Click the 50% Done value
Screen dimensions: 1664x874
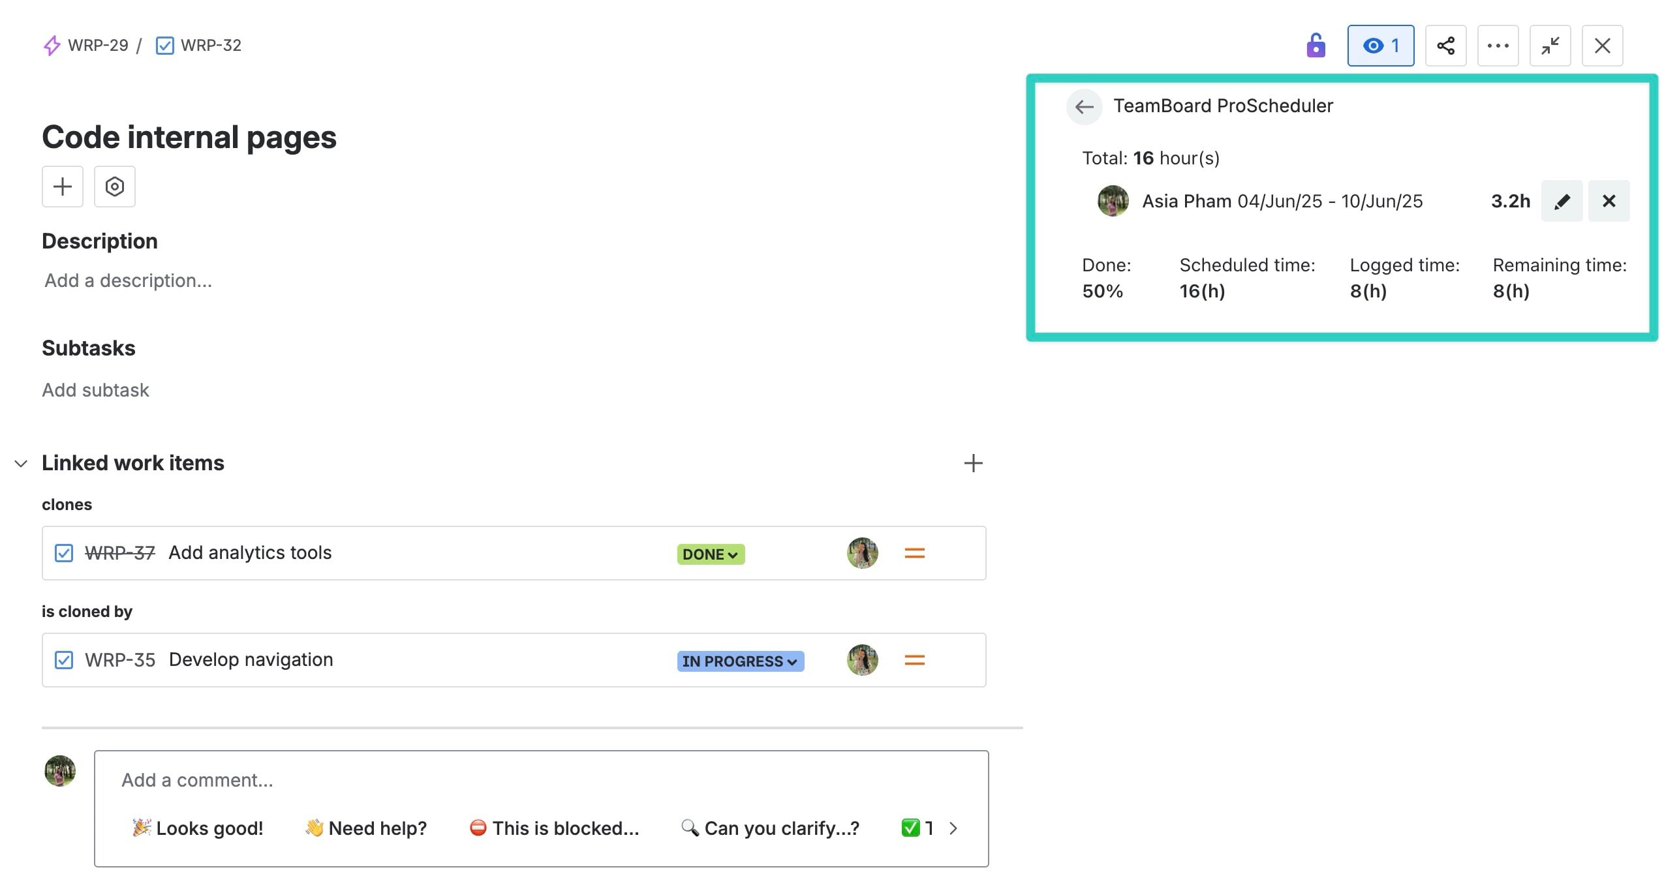point(1103,291)
